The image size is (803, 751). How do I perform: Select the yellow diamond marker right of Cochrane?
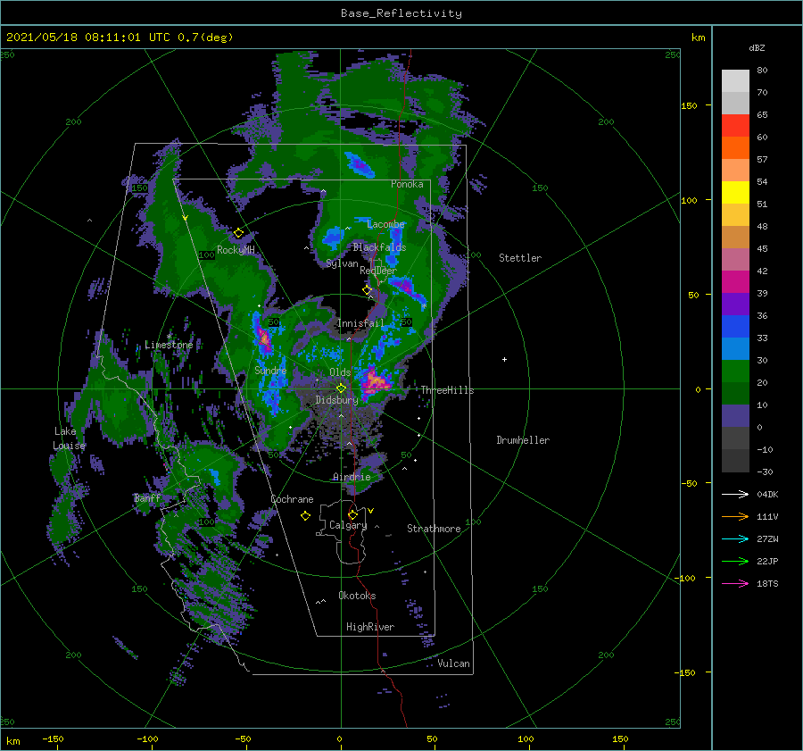[305, 516]
